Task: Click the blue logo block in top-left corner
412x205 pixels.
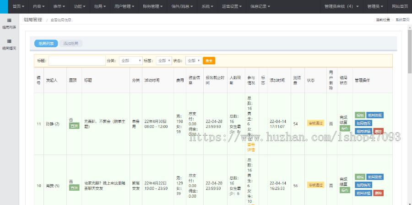Action: 4,6
